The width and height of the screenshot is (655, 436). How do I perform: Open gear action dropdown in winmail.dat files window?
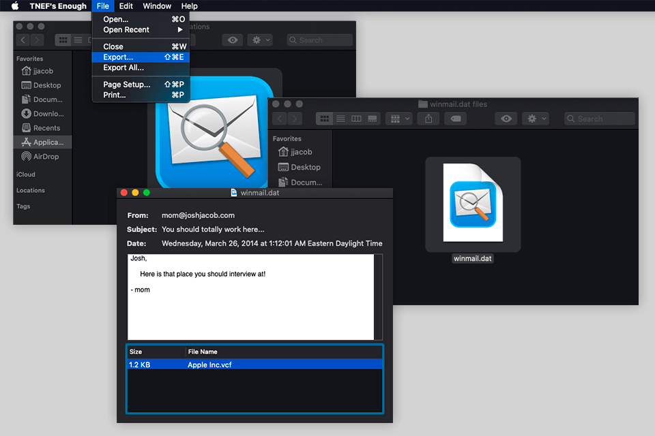tap(536, 119)
